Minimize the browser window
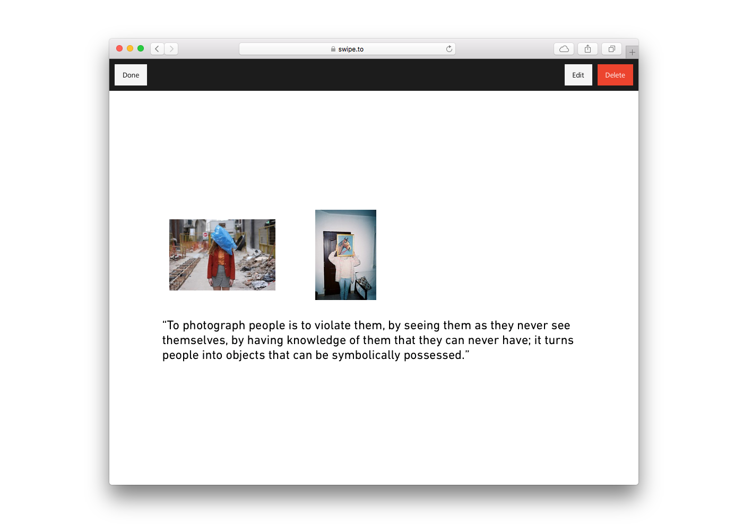 pos(130,48)
